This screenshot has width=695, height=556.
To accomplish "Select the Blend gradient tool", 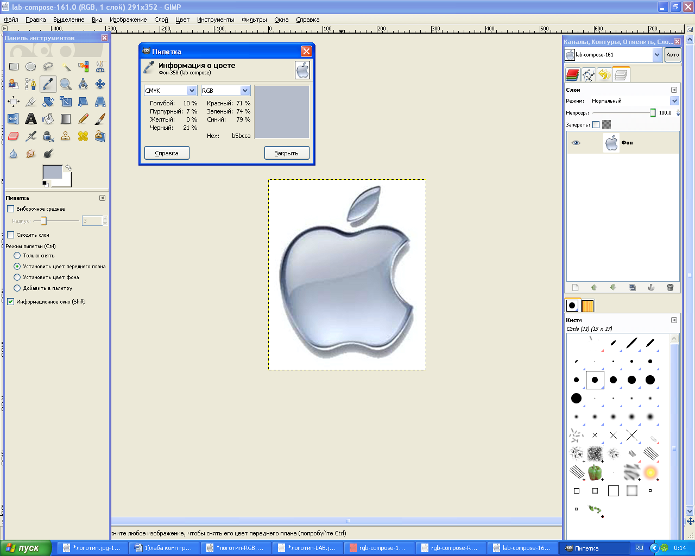I will [x=66, y=119].
